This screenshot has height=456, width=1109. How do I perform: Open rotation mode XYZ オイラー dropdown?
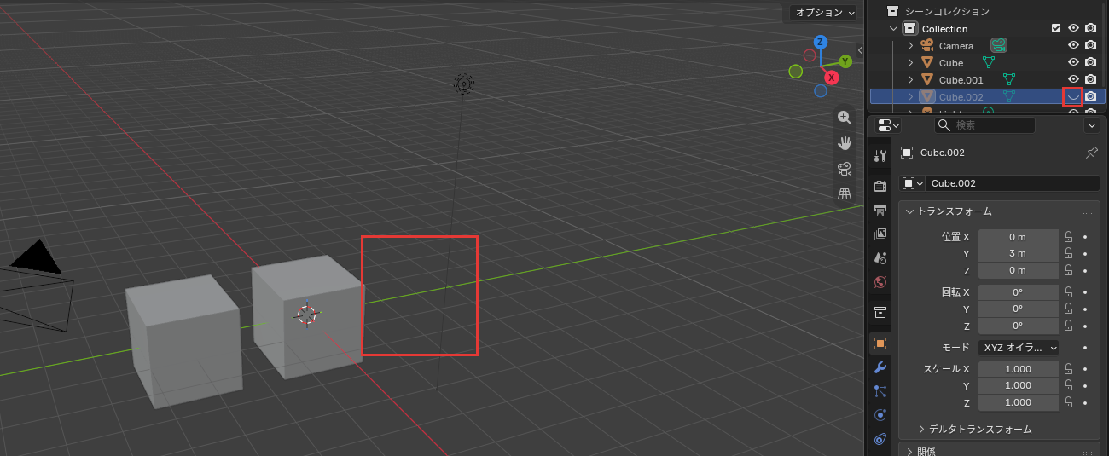pos(1019,348)
